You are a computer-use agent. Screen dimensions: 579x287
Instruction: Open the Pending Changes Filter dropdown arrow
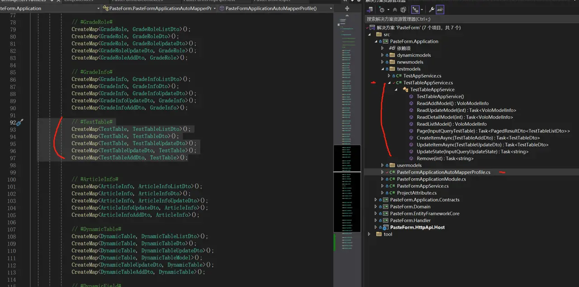coord(388,9)
